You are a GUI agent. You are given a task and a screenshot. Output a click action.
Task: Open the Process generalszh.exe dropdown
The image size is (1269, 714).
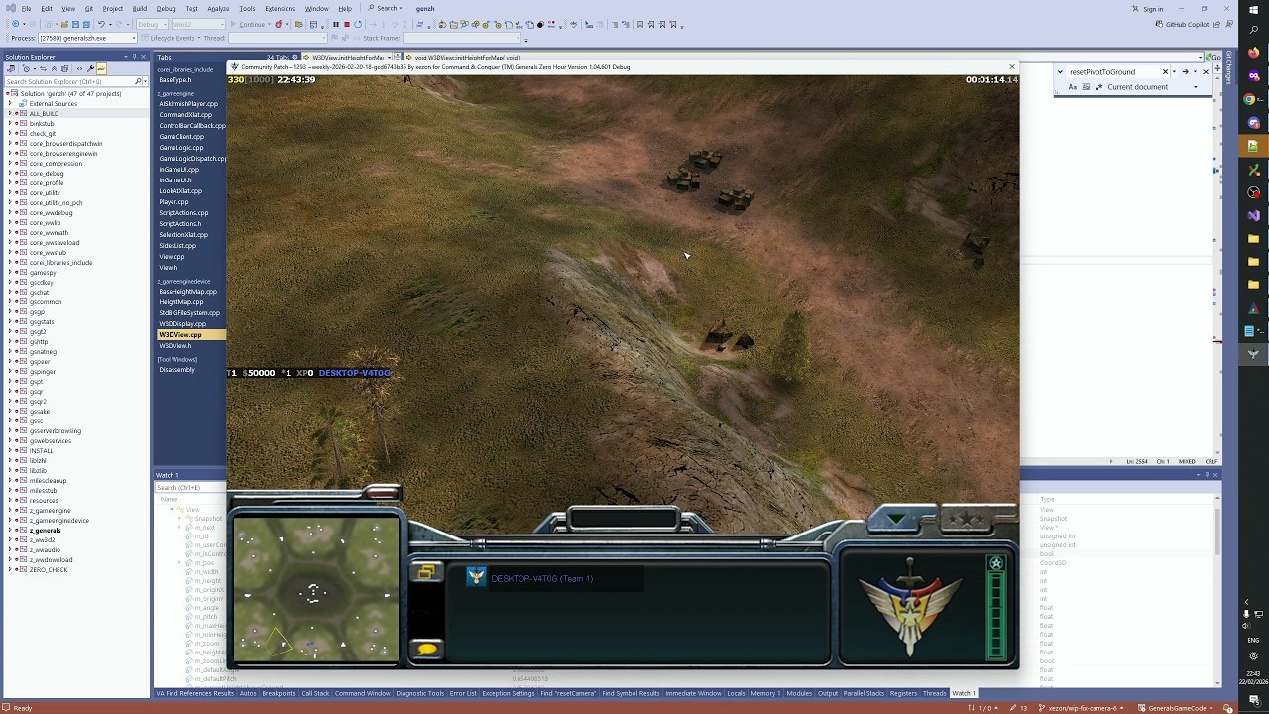pyautogui.click(x=87, y=38)
